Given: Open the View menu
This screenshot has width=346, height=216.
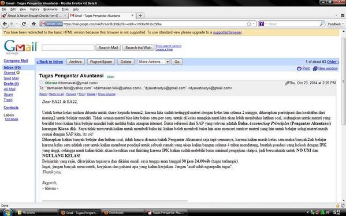Looking at the screenshot, I should 23,9.
